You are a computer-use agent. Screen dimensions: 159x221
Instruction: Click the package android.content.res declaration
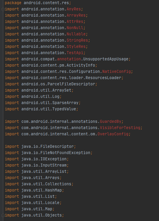[38, 3]
